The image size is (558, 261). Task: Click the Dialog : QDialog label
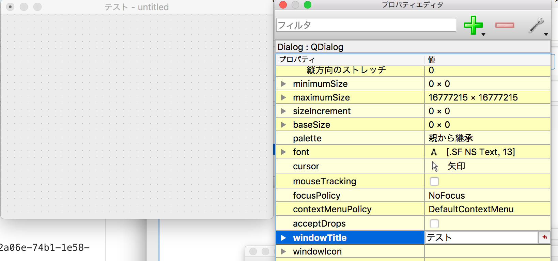(x=310, y=47)
